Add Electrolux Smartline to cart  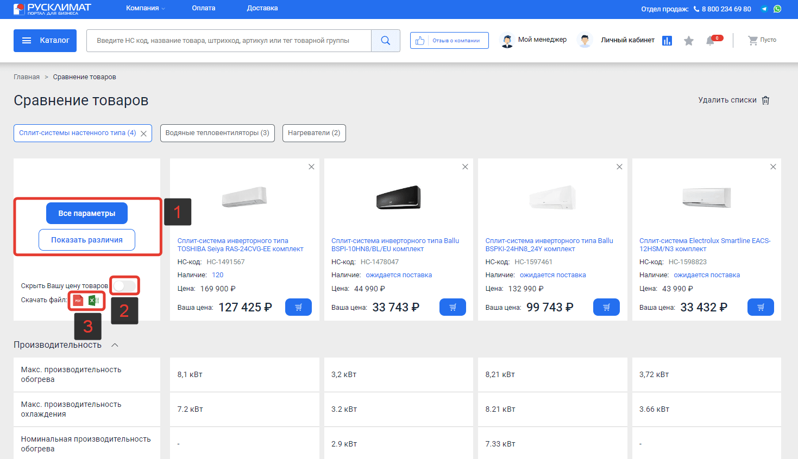pos(761,307)
